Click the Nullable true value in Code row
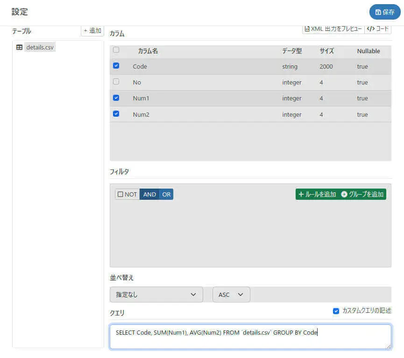 coord(362,66)
